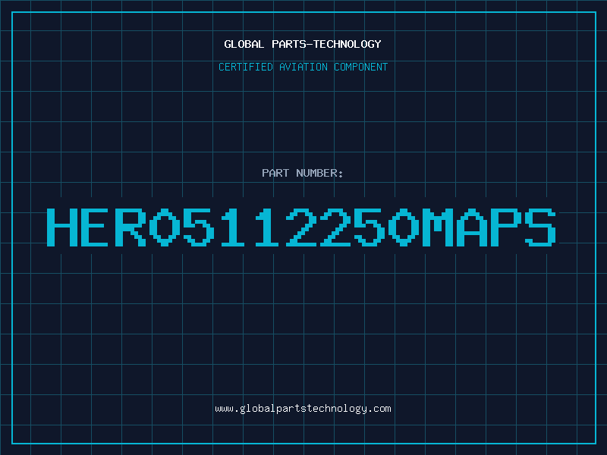
Task: Click the word CERTIFIED in the subtitle
Action: click(246, 67)
